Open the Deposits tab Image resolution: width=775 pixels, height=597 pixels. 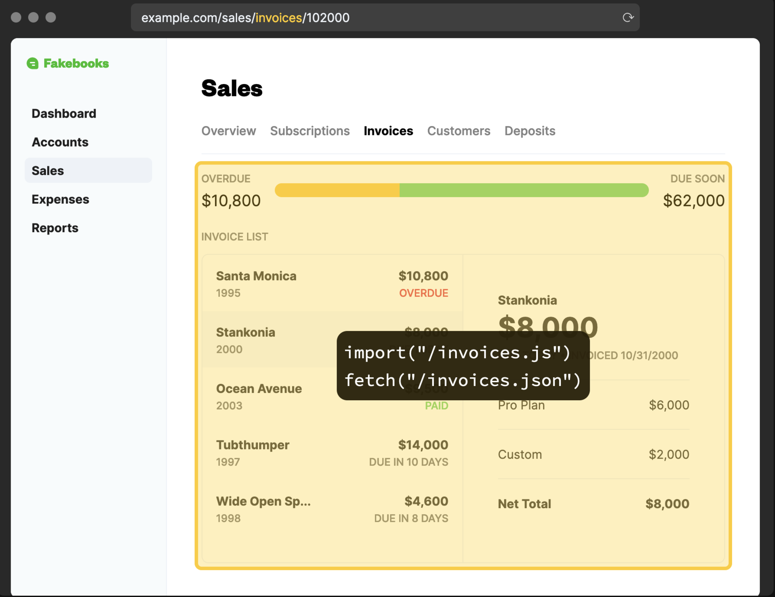coord(530,131)
